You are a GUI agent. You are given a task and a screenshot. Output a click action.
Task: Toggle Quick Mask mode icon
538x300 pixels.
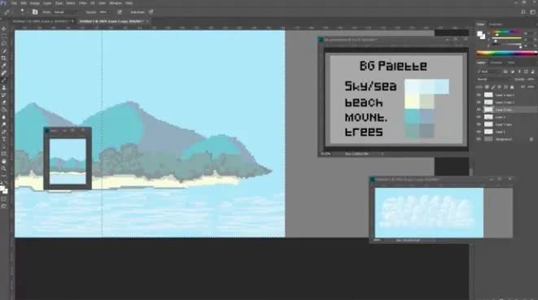click(x=4, y=199)
